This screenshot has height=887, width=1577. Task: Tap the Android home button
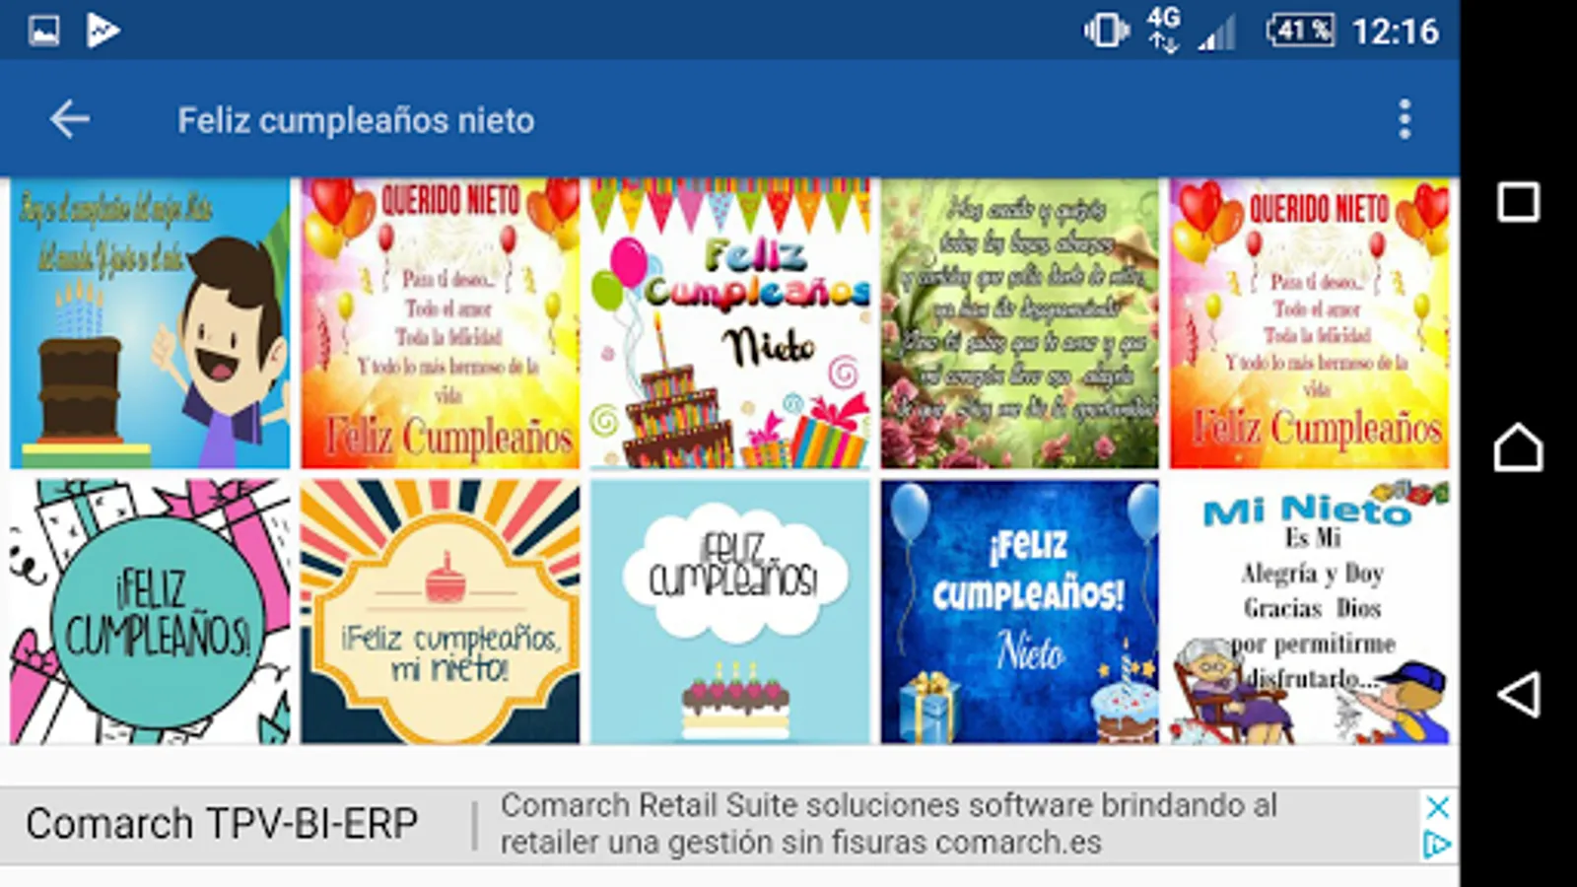point(1518,447)
